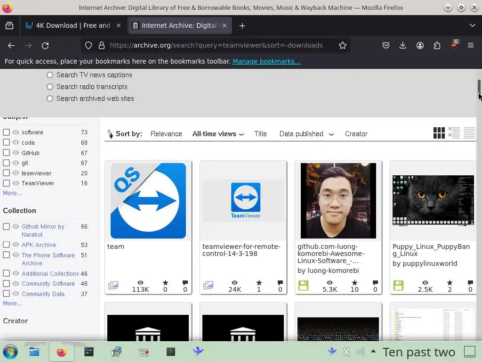
Task: Check the code subject filter
Action: (x=6, y=142)
